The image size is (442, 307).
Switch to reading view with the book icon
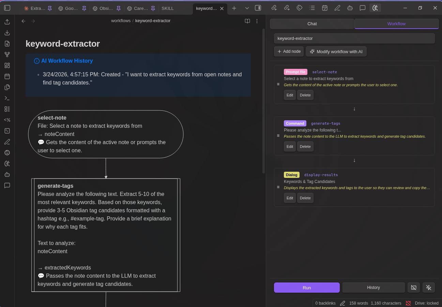pos(247,21)
